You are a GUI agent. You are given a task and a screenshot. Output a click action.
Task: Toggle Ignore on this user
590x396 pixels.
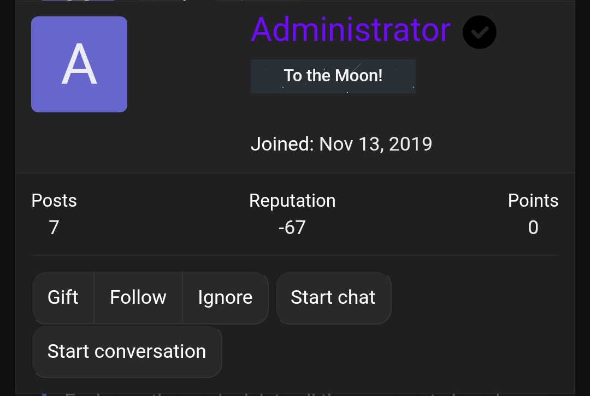(225, 297)
